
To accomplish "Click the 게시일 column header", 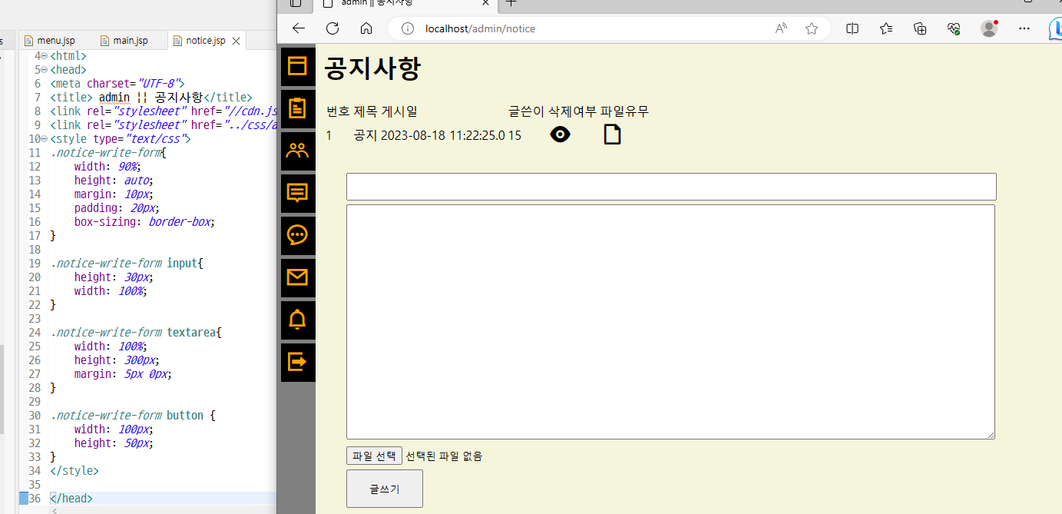I will tap(399, 111).
